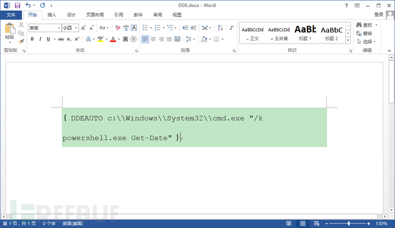Image resolution: width=395 pixels, height=228 pixels.
Task: Toggle Italic formatting
Action: (x=40, y=39)
